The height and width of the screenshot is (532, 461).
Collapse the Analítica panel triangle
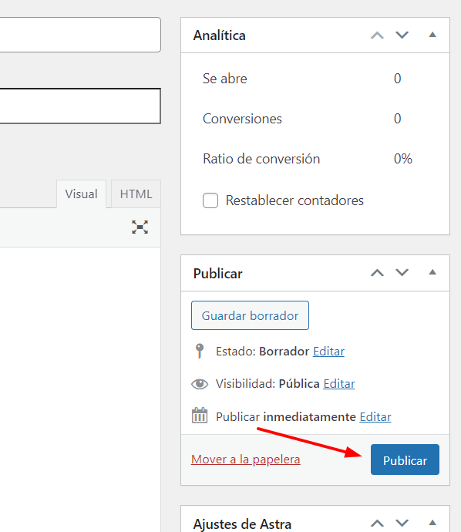[x=432, y=35]
